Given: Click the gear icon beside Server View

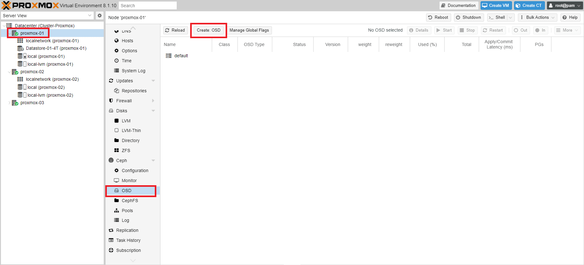Looking at the screenshot, I should (x=100, y=16).
